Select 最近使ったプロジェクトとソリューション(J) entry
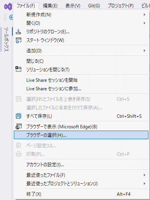 pyautogui.click(x=81, y=184)
